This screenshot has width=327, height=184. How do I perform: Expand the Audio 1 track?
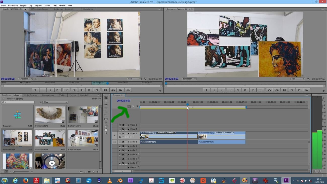pos(129,142)
